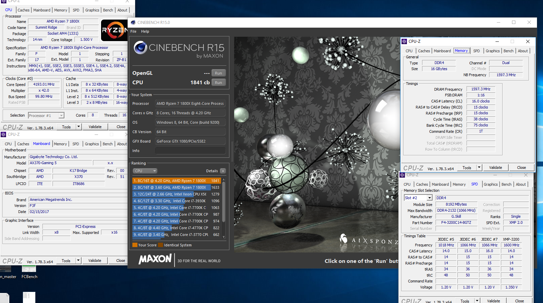This screenshot has width=543, height=303.
Task: Expand Tools dropdown arrow in Mainboard window
Action: pyautogui.click(x=78, y=261)
